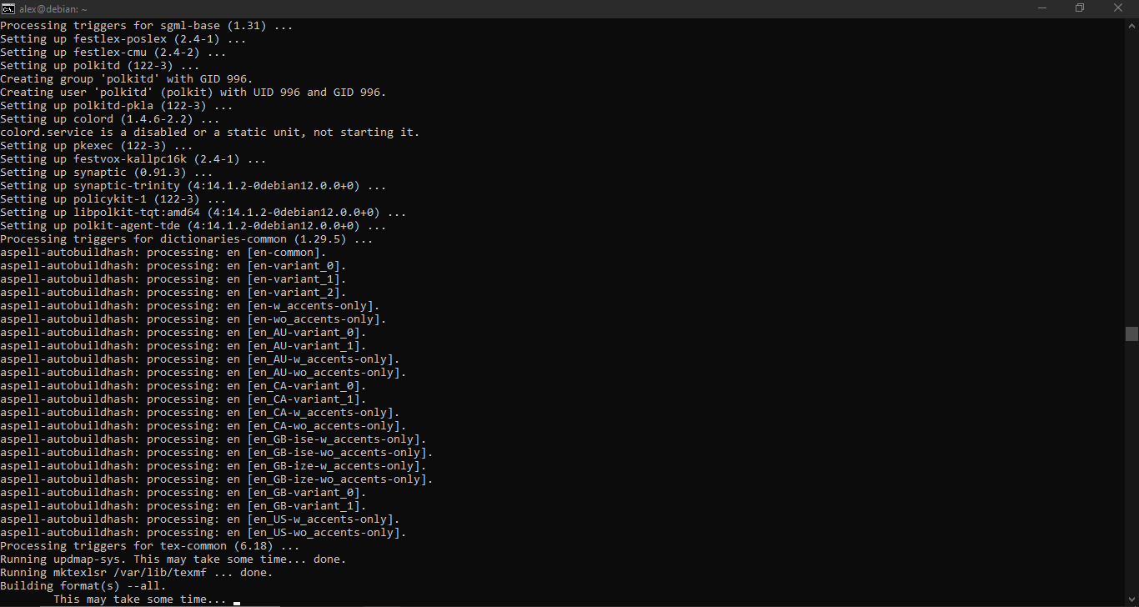Click the Running mktexlsr /var/lib/texmf line
1139x607 pixels.
pyautogui.click(x=133, y=572)
